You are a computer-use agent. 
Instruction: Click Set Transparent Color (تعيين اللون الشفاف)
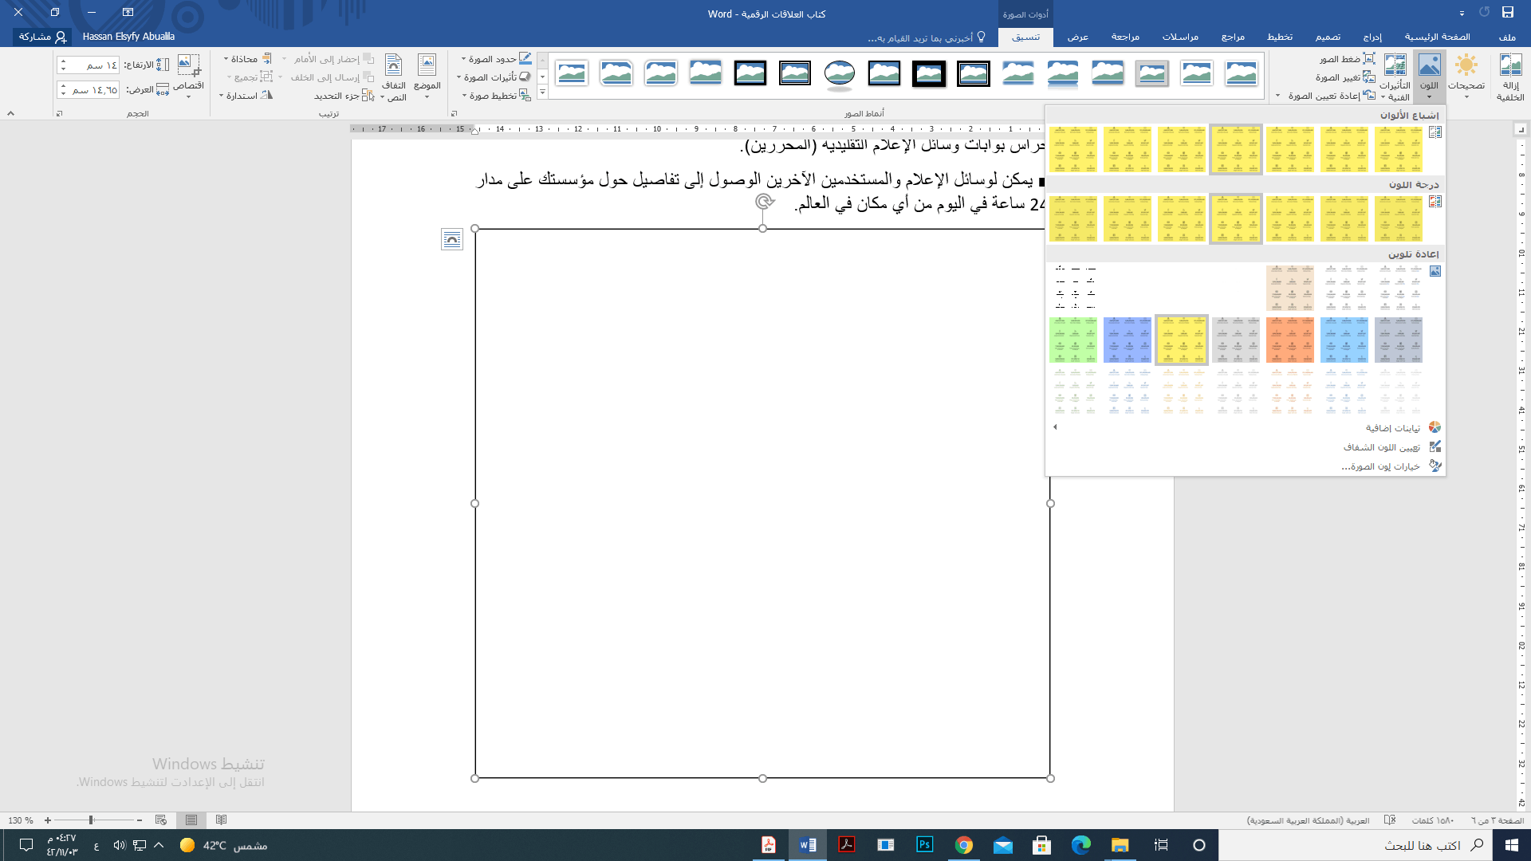(1381, 447)
